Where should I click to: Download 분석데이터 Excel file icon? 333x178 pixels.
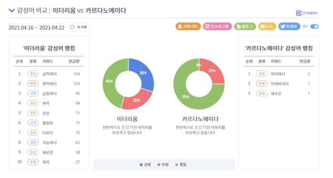[299, 13]
